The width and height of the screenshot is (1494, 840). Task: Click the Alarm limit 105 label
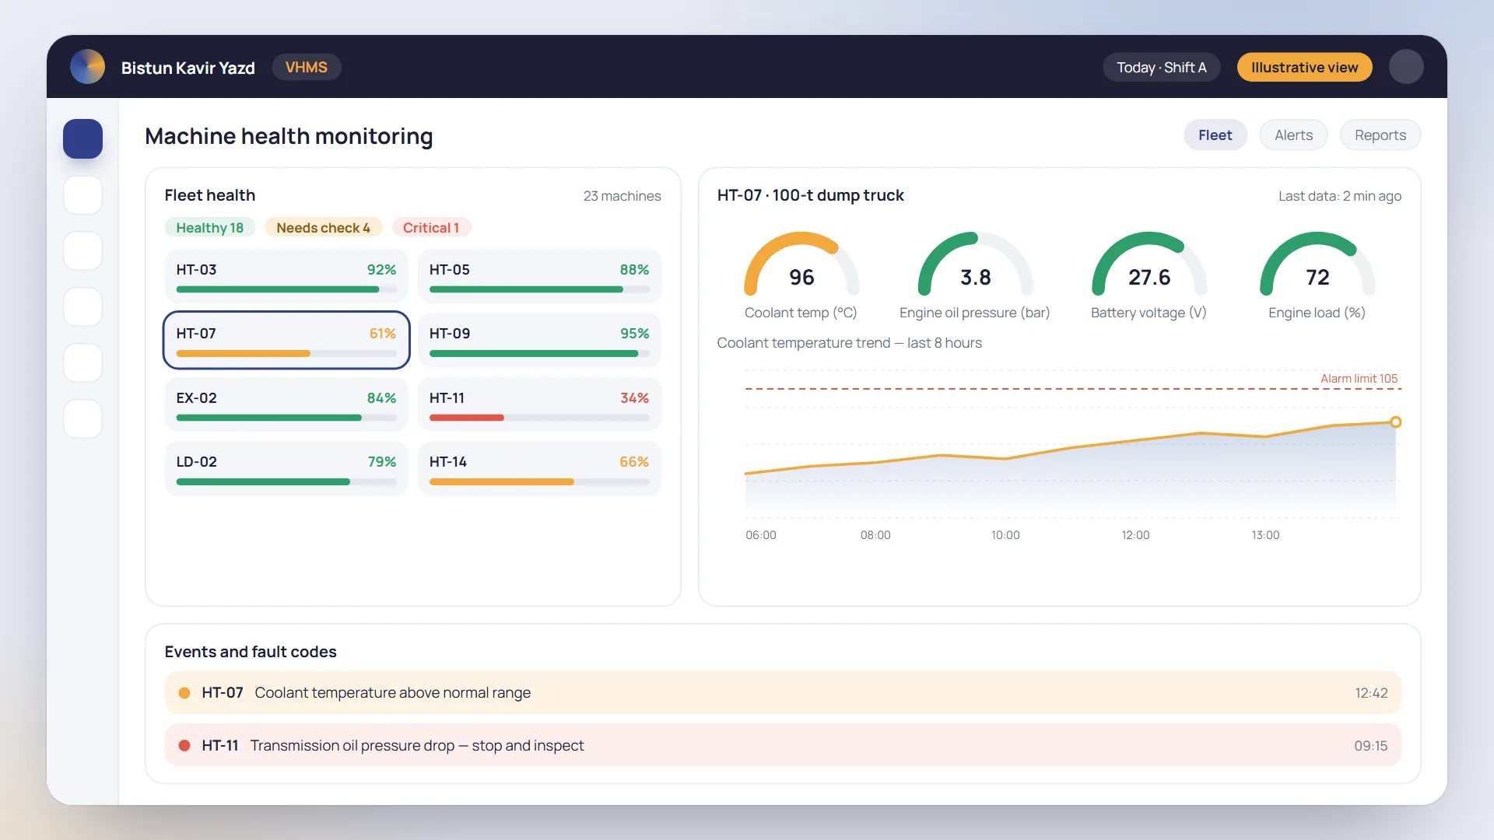pos(1359,379)
